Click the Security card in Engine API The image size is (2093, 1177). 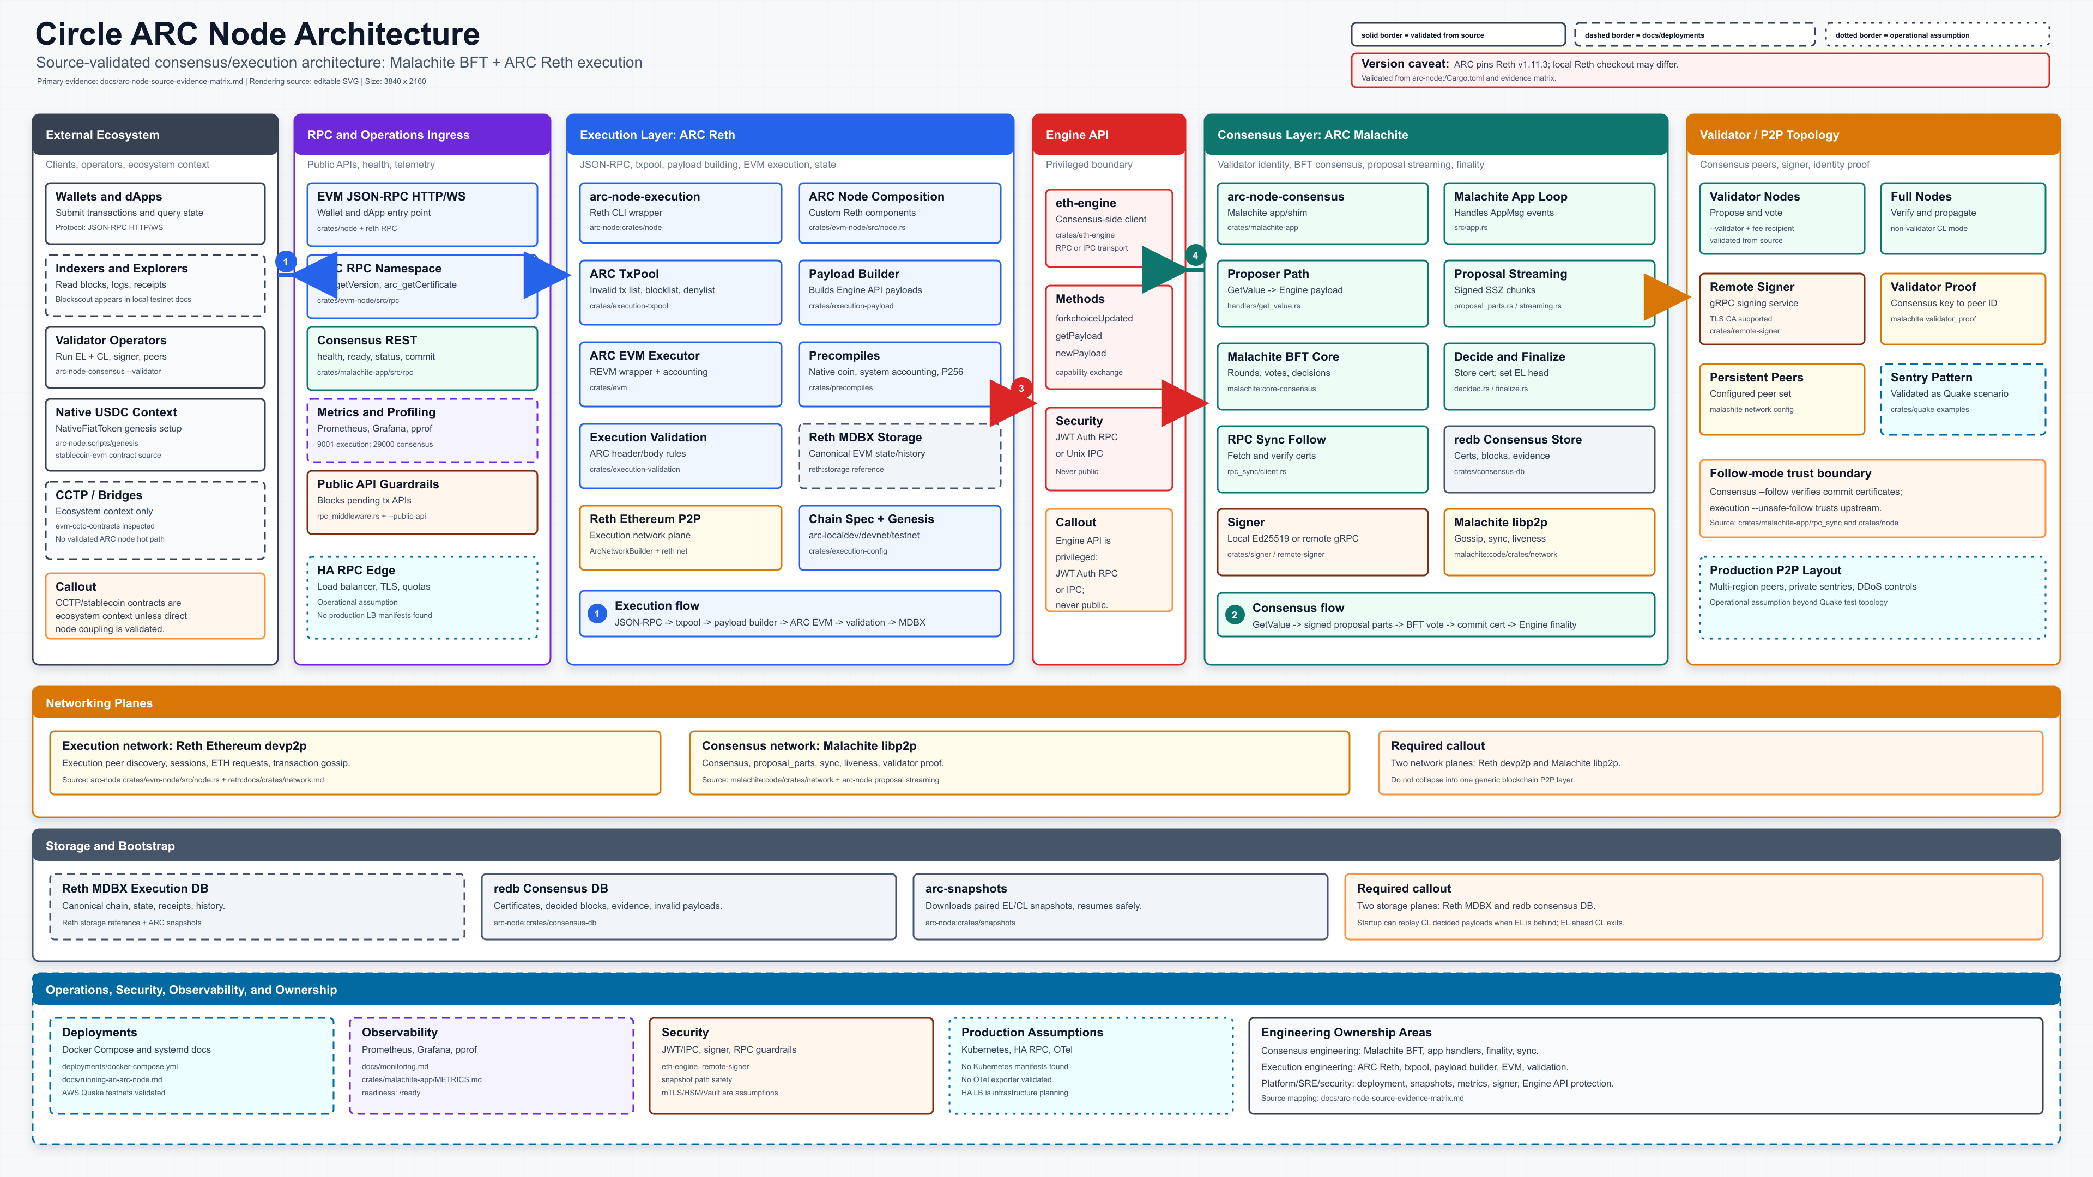1109,448
